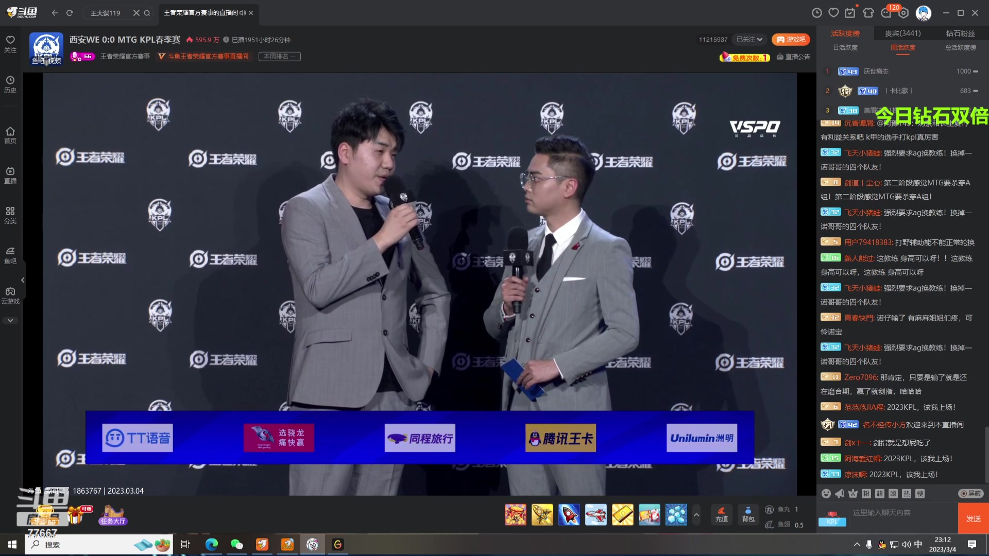Open the emoji picker in chat
The image size is (989, 556).
(826, 494)
